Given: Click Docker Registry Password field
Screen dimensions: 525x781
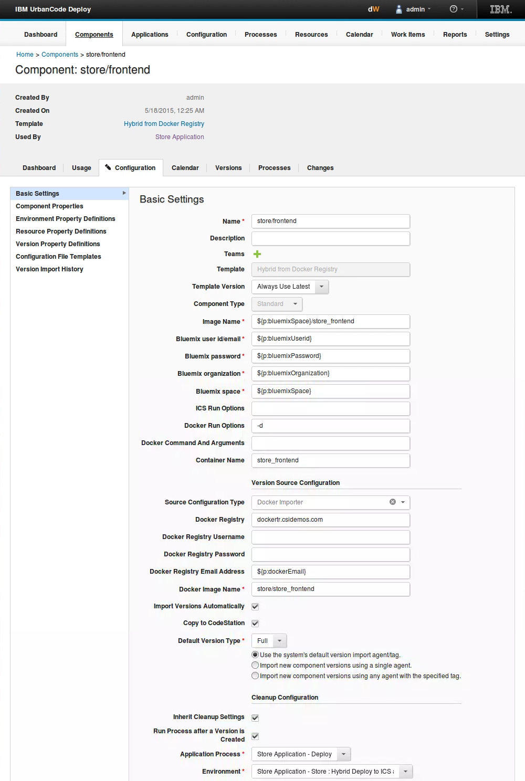Looking at the screenshot, I should (x=331, y=554).
